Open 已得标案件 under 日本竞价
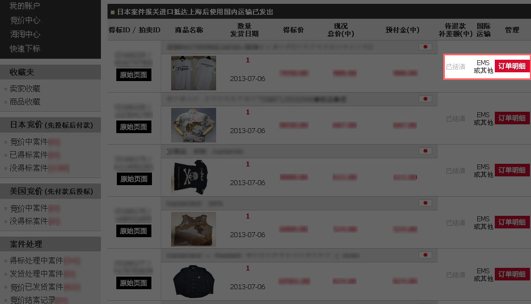Screen dimensions: 531x304 coord(29,155)
